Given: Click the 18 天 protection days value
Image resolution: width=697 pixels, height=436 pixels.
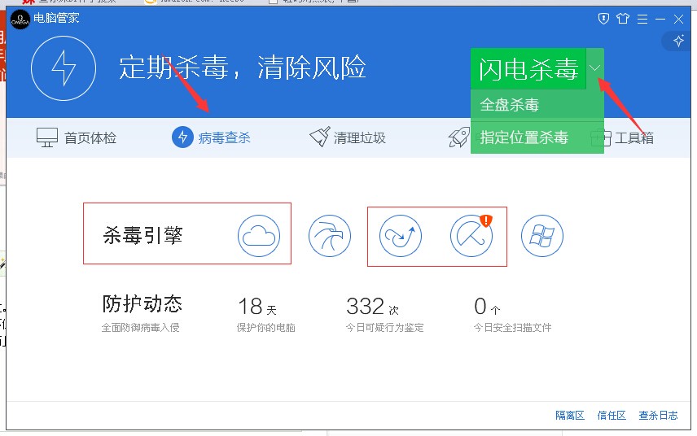Looking at the screenshot, I should [x=257, y=307].
